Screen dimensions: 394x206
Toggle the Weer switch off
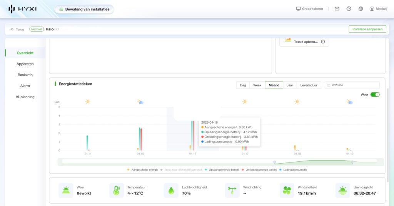click(x=375, y=94)
